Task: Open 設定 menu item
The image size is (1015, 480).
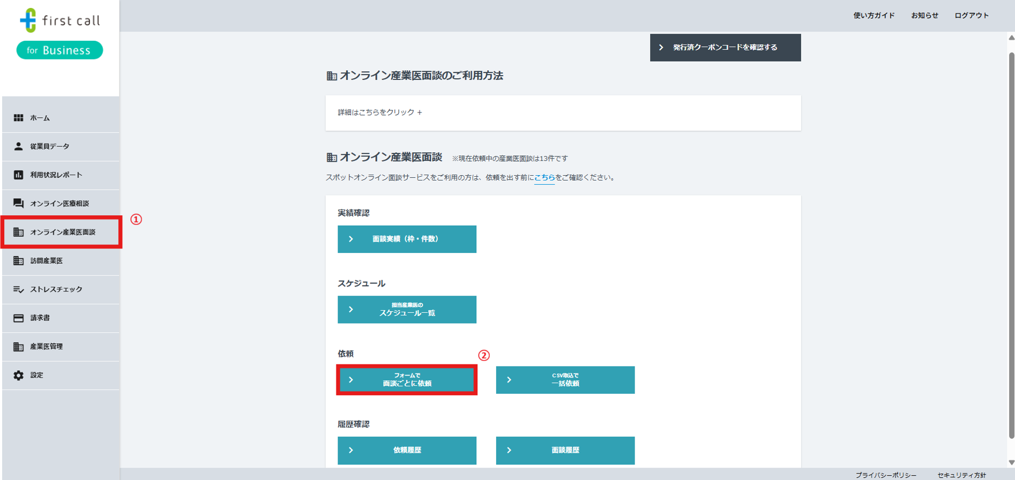Action: (x=61, y=375)
